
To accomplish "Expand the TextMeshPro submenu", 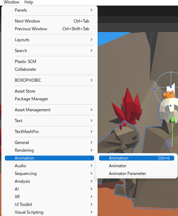I will pos(49,131).
